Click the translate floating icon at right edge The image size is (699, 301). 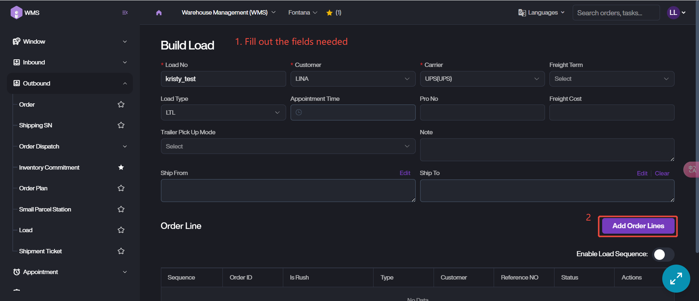coord(692,170)
